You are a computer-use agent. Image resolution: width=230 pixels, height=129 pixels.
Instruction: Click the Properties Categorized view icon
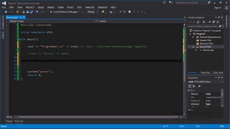tap(190, 86)
